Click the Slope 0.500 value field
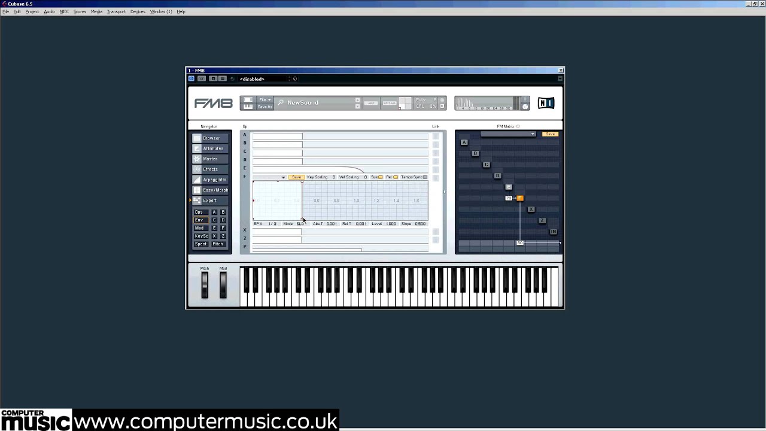 (420, 224)
